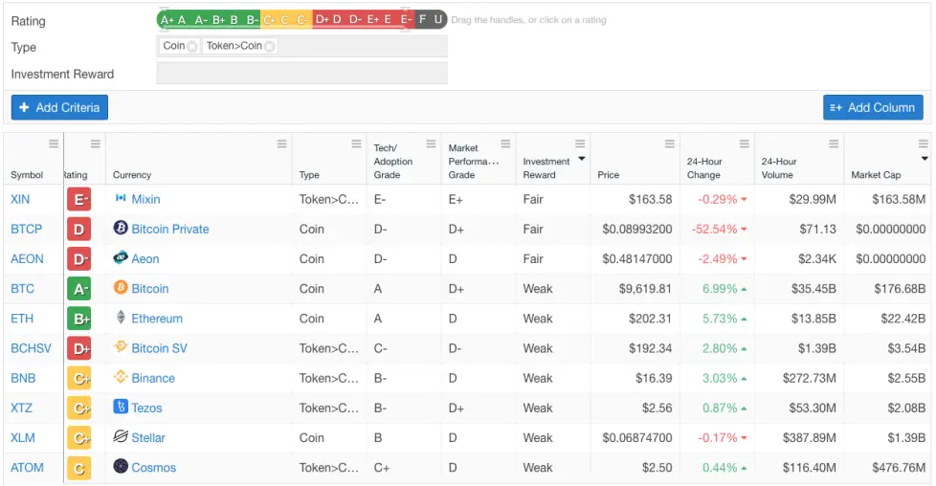The image size is (936, 486).
Task: Open the Rating column hamburger menu
Action: (x=96, y=144)
